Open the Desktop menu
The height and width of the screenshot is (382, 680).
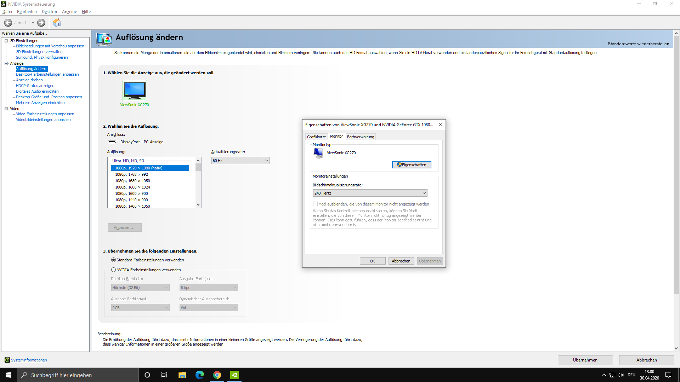pos(49,12)
